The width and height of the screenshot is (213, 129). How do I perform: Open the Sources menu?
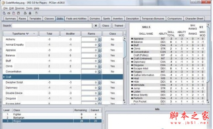(20, 8)
